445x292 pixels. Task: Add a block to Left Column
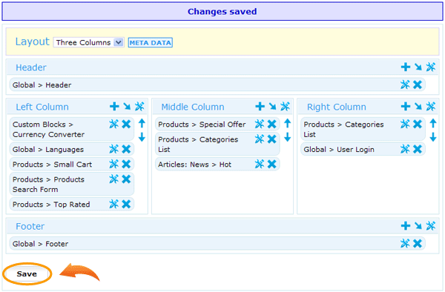tap(114, 107)
